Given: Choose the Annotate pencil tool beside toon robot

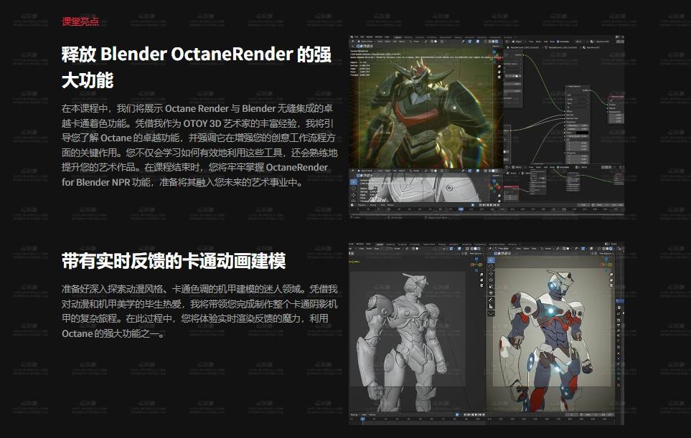Looking at the screenshot, I should point(491,300).
